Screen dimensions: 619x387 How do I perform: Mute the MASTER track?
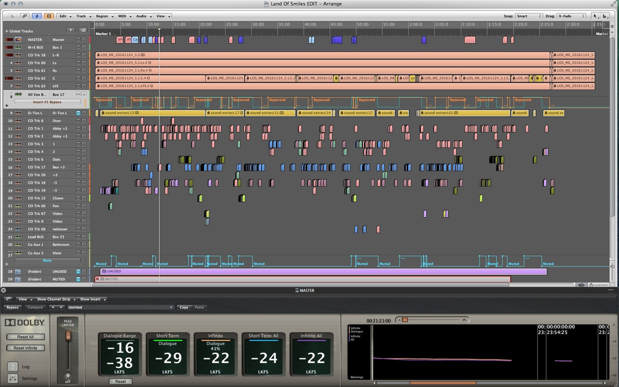[x=78, y=40]
